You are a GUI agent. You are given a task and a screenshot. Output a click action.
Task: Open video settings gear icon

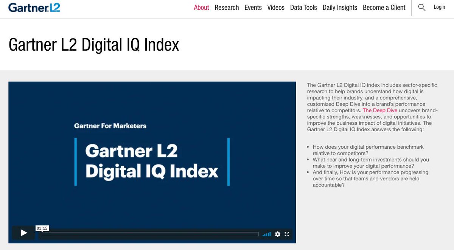click(278, 234)
